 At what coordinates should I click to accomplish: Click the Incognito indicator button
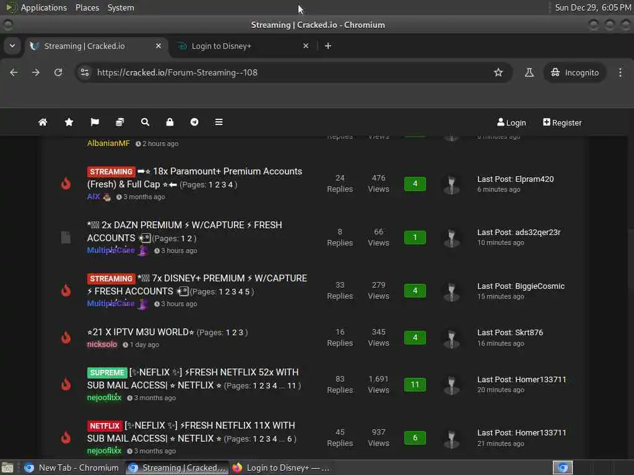click(575, 72)
